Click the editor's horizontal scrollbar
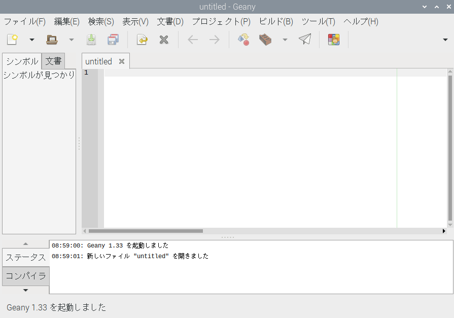 [153, 231]
